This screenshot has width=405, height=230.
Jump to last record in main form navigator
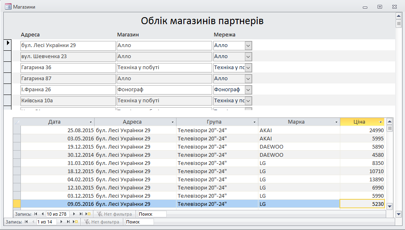pyautogui.click(x=68, y=222)
